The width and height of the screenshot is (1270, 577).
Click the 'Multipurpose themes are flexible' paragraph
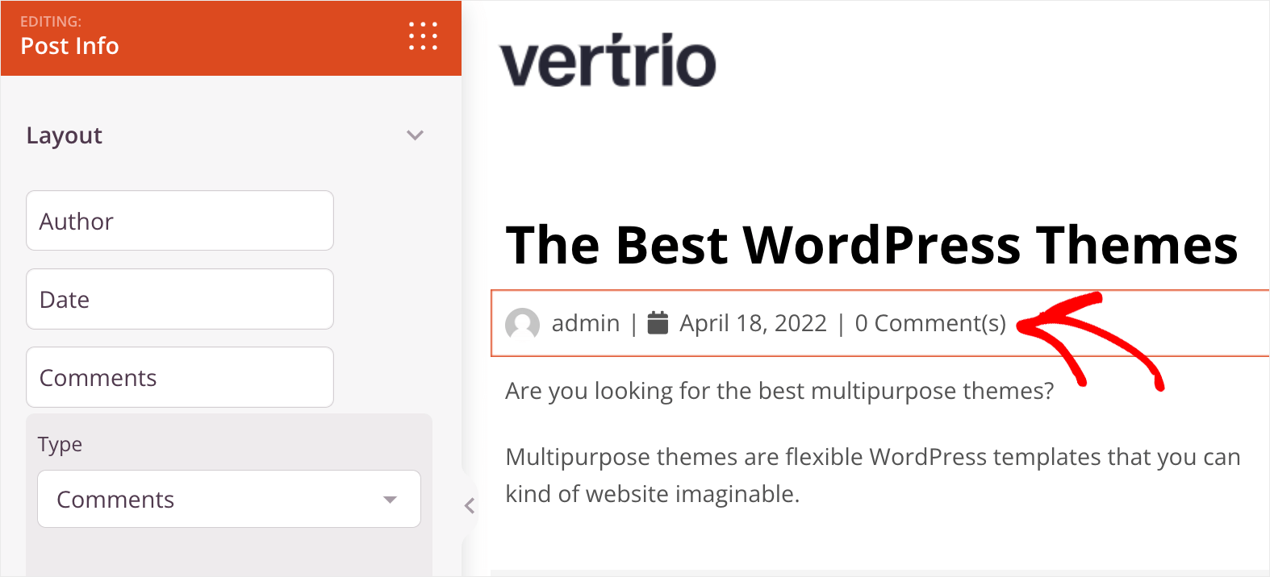tap(873, 475)
